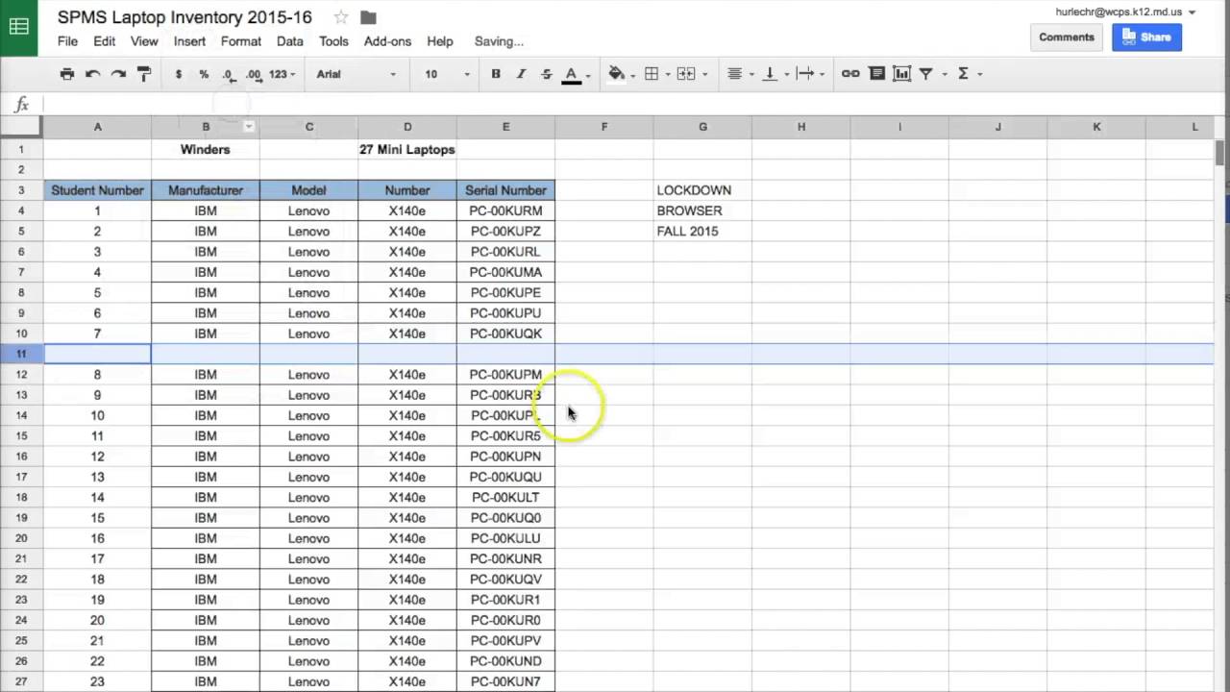The width and height of the screenshot is (1230, 692).
Task: Star this spreadsheet document
Action: [x=341, y=17]
